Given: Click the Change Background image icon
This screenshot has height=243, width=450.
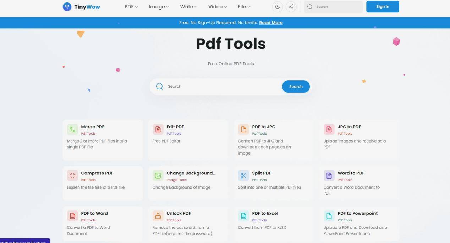Looking at the screenshot, I should (x=158, y=176).
